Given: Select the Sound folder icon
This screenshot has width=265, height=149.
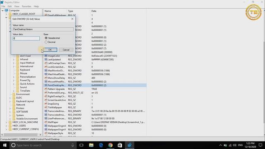Looking at the screenshot, I should (17, 87).
